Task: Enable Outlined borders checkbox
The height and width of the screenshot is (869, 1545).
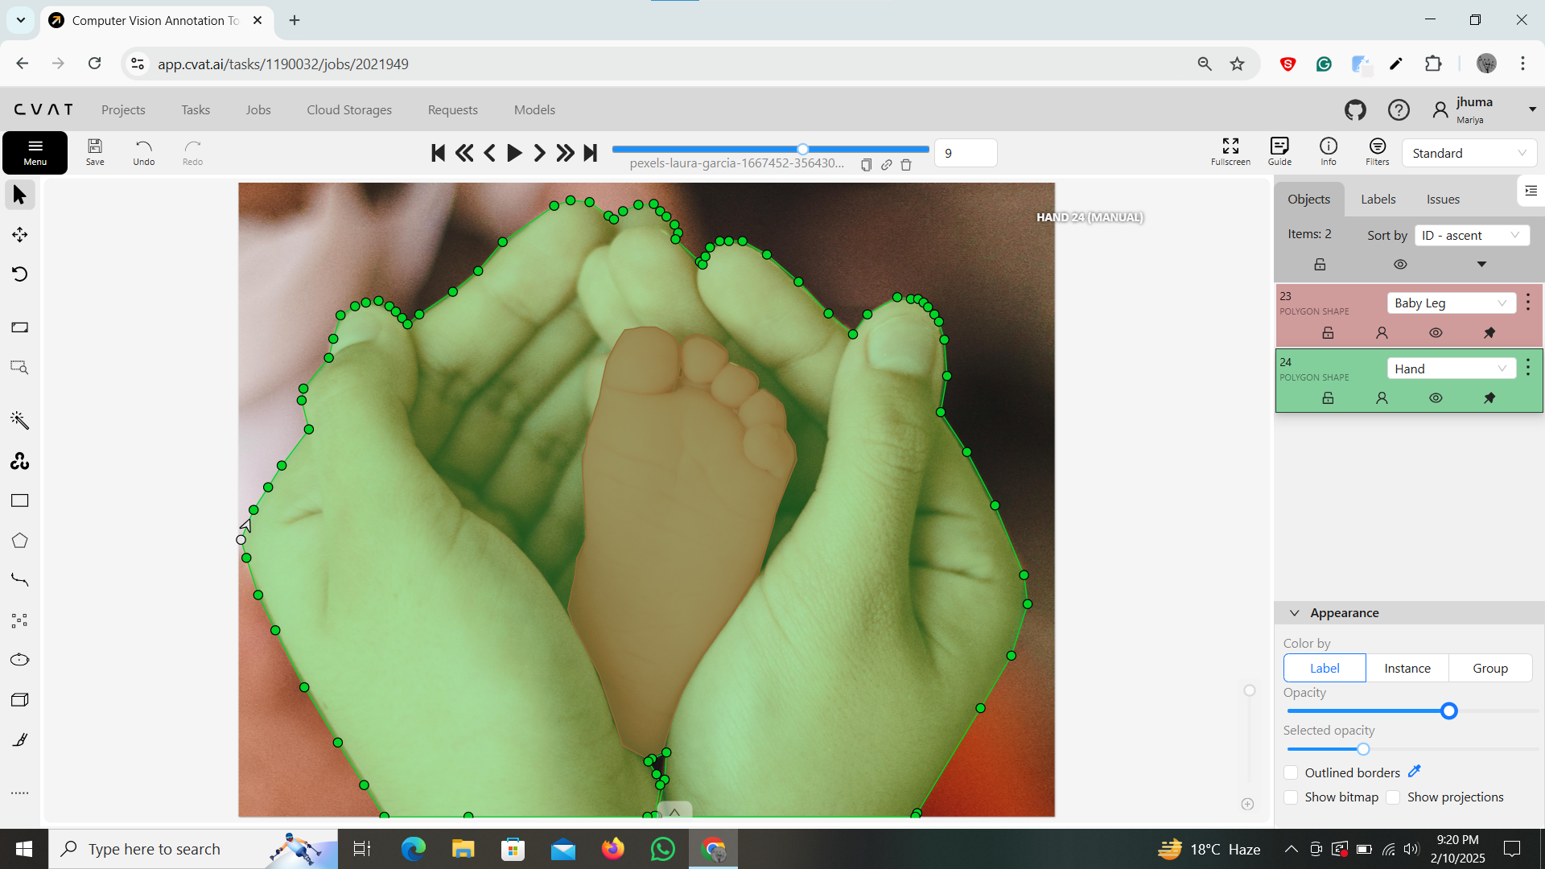Action: point(1291,772)
